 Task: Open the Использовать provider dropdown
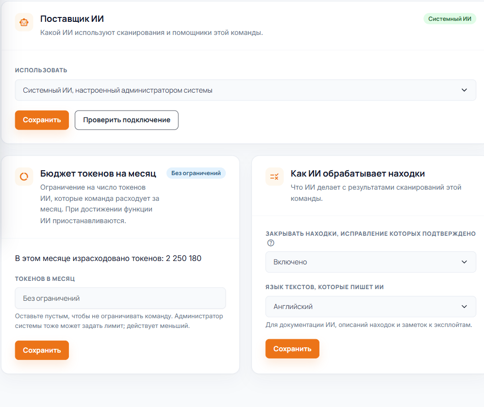(x=245, y=90)
